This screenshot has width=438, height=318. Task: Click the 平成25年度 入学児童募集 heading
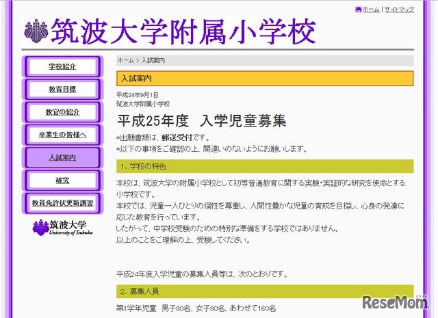point(201,121)
